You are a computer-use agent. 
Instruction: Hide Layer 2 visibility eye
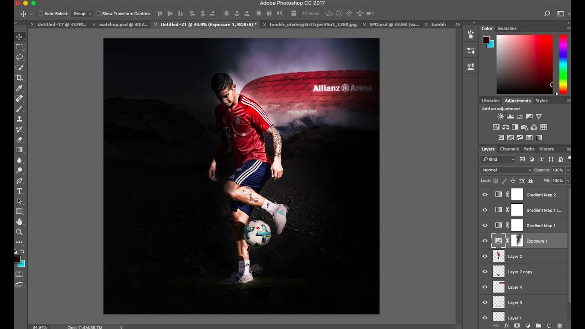click(485, 256)
